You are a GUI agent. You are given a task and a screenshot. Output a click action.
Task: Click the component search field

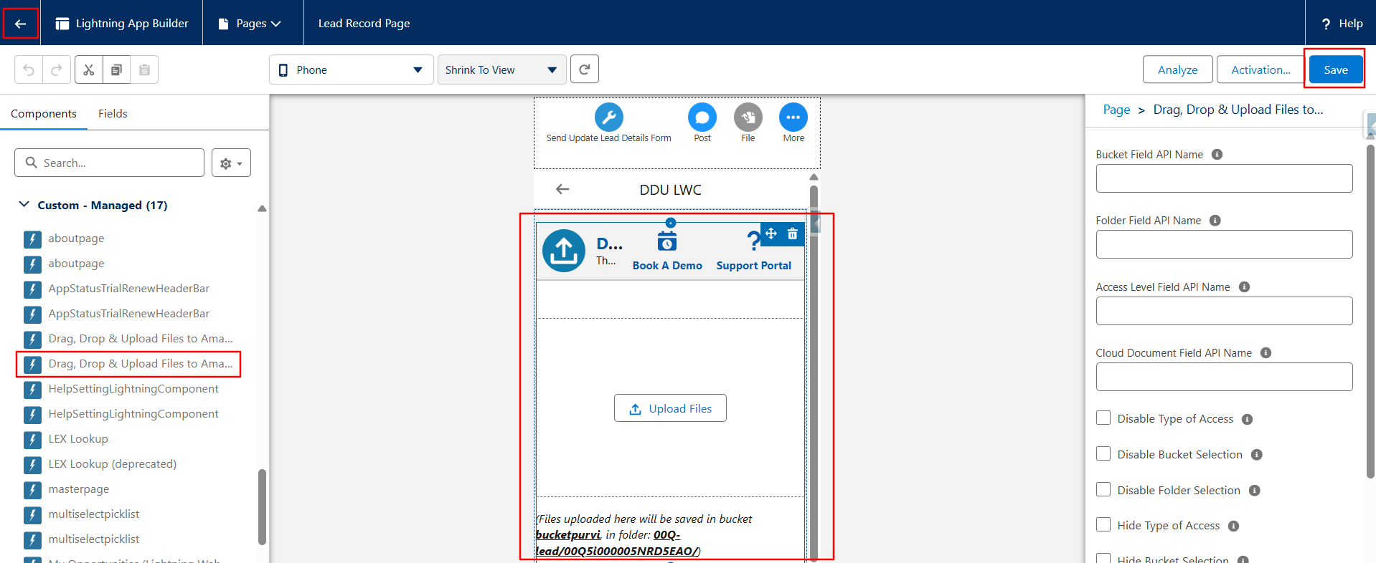pos(109,163)
